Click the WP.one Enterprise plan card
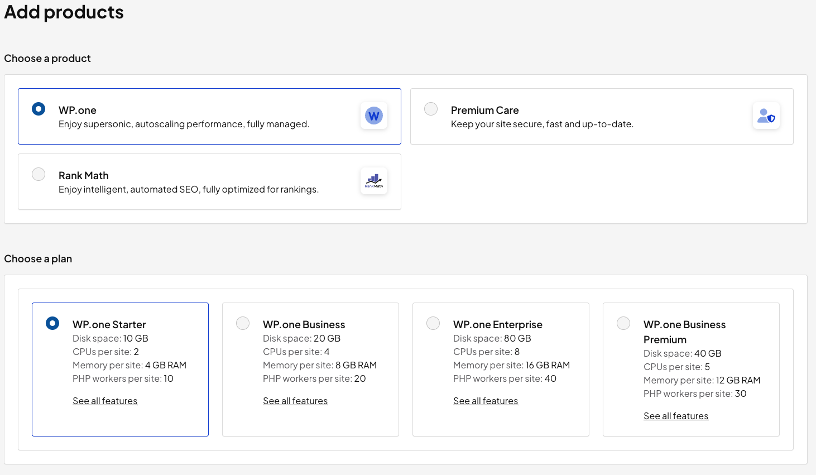The width and height of the screenshot is (816, 475). click(501, 370)
